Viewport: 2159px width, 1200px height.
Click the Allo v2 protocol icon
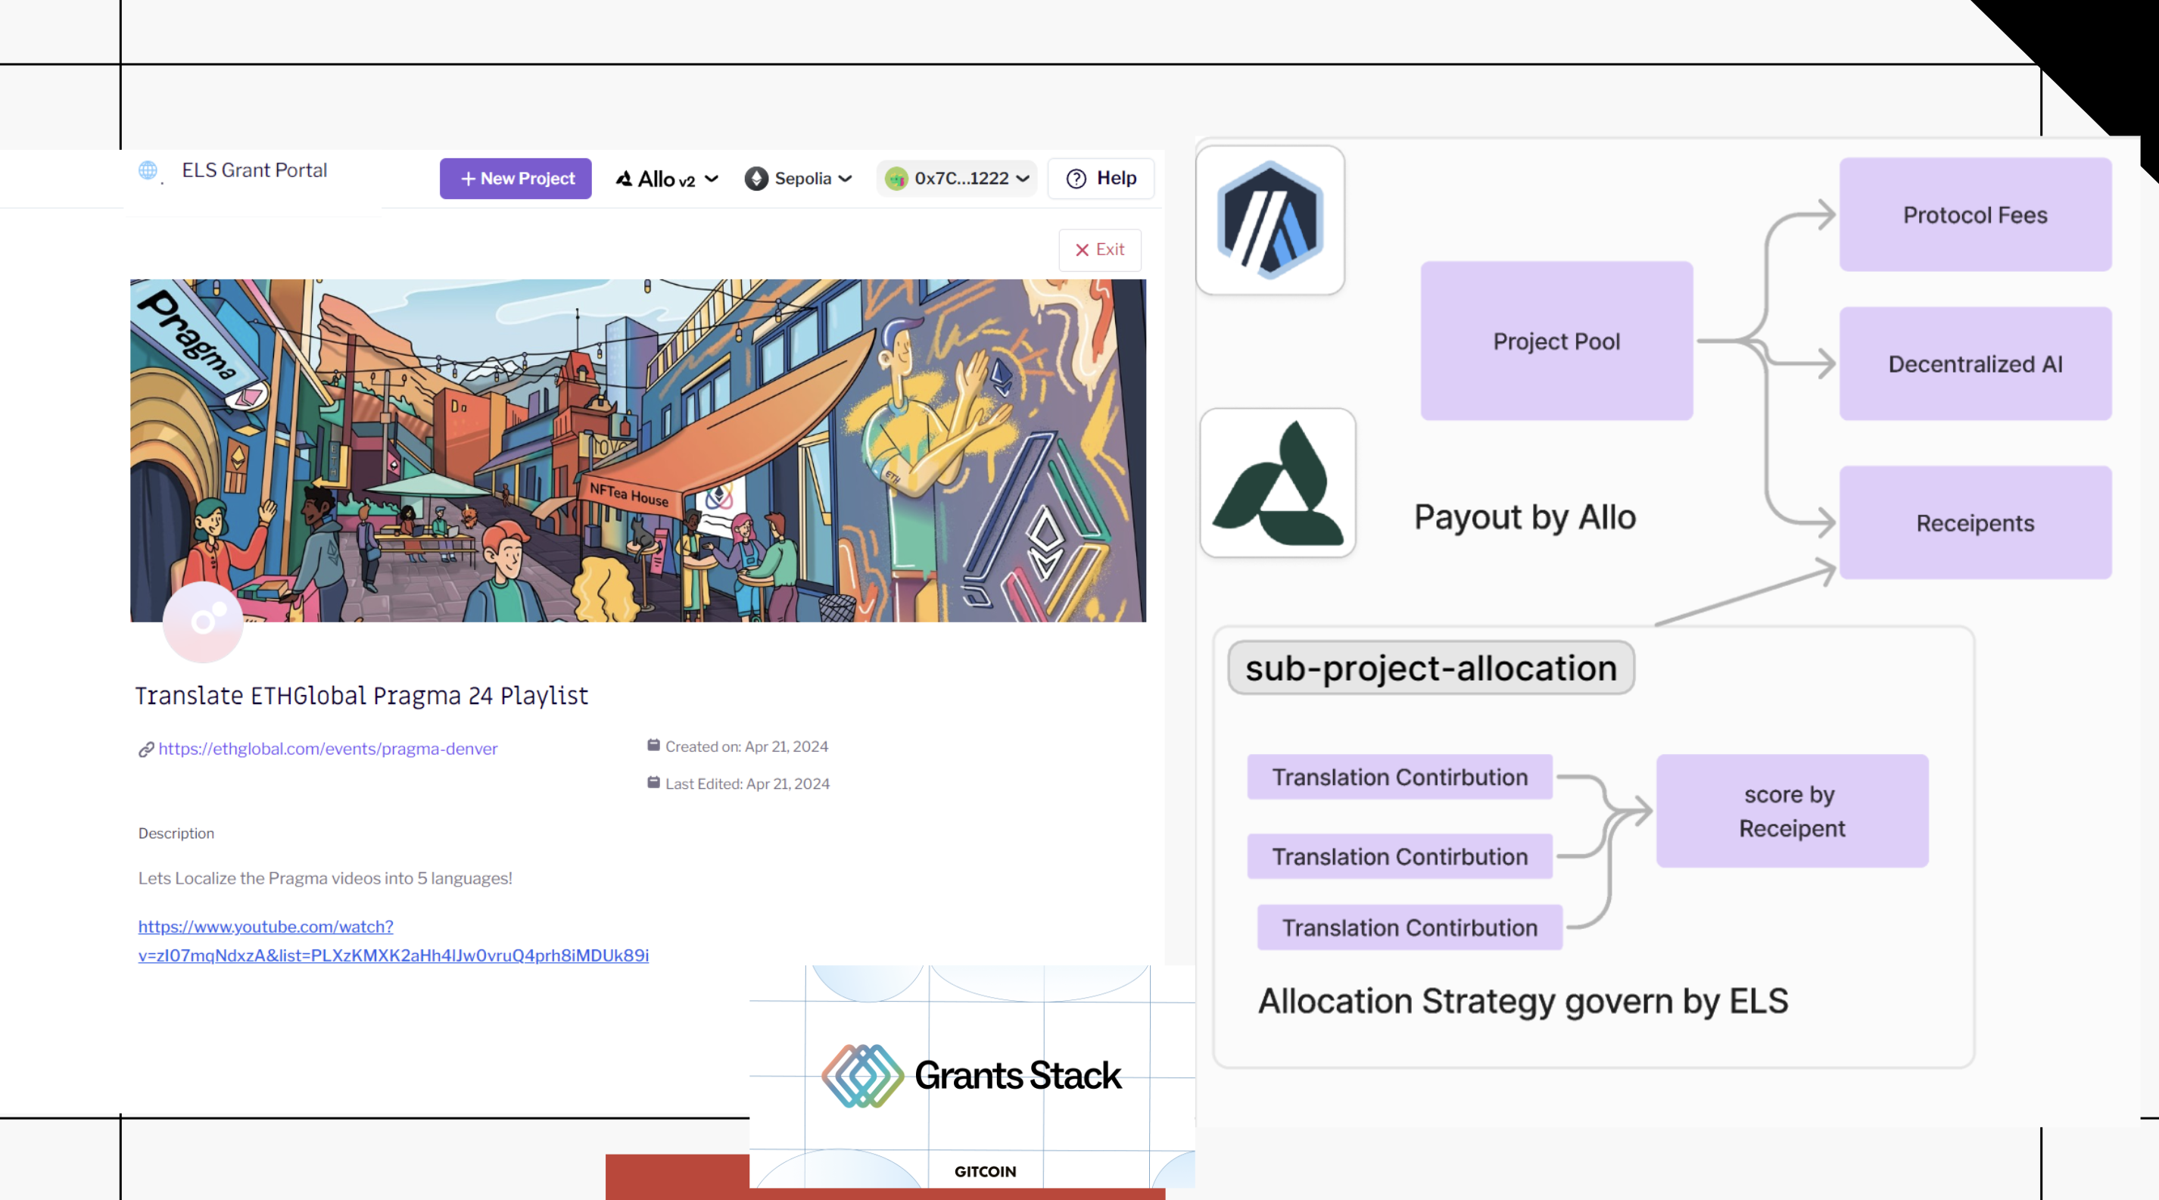(625, 177)
